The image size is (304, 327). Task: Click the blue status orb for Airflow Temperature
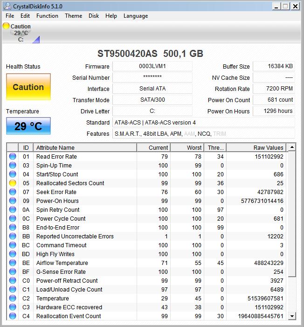click(x=13, y=263)
